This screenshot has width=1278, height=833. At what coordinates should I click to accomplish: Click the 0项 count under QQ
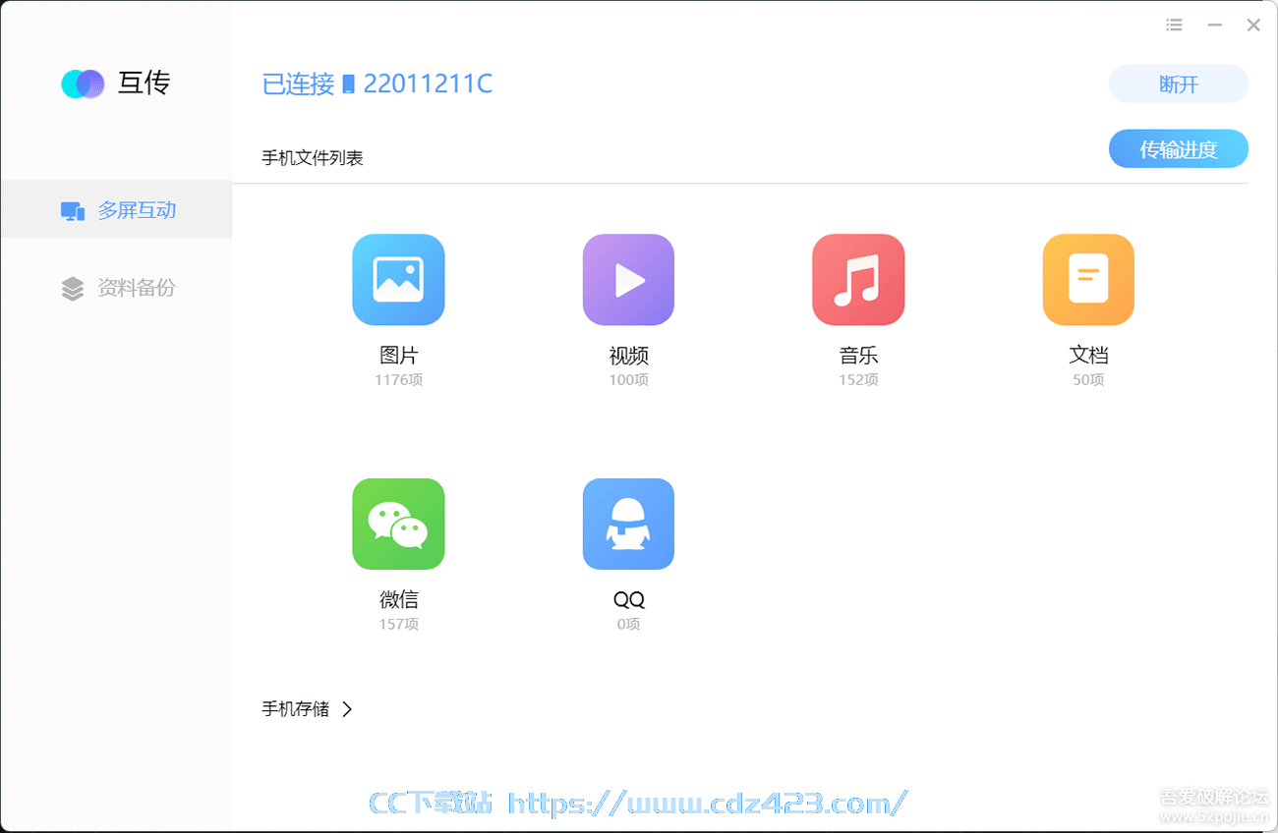point(628,624)
